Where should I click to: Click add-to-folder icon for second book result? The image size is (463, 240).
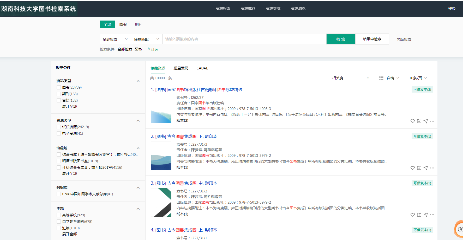[x=419, y=168]
